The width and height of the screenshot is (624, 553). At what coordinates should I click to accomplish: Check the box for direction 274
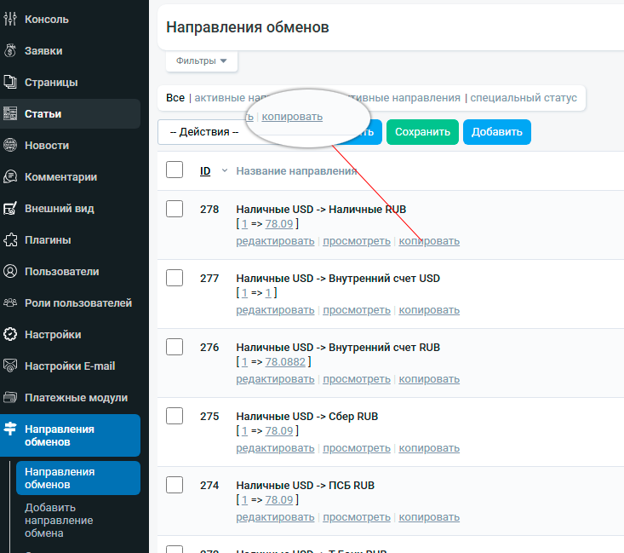coord(175,485)
